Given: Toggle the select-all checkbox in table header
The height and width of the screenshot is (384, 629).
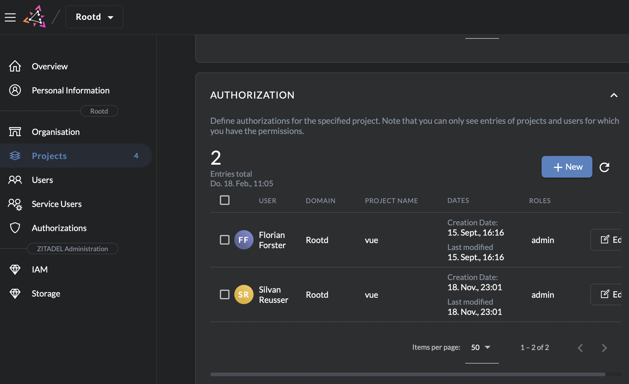Looking at the screenshot, I should coord(225,200).
